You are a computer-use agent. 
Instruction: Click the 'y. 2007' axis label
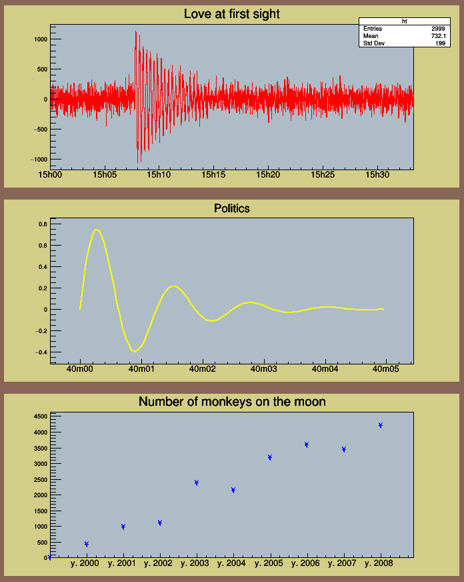coord(342,563)
